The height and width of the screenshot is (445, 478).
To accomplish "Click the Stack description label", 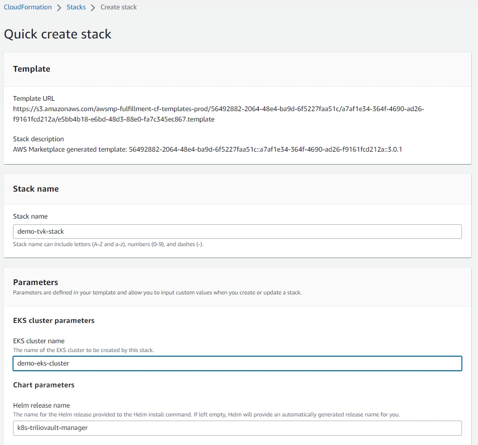I will (38, 139).
